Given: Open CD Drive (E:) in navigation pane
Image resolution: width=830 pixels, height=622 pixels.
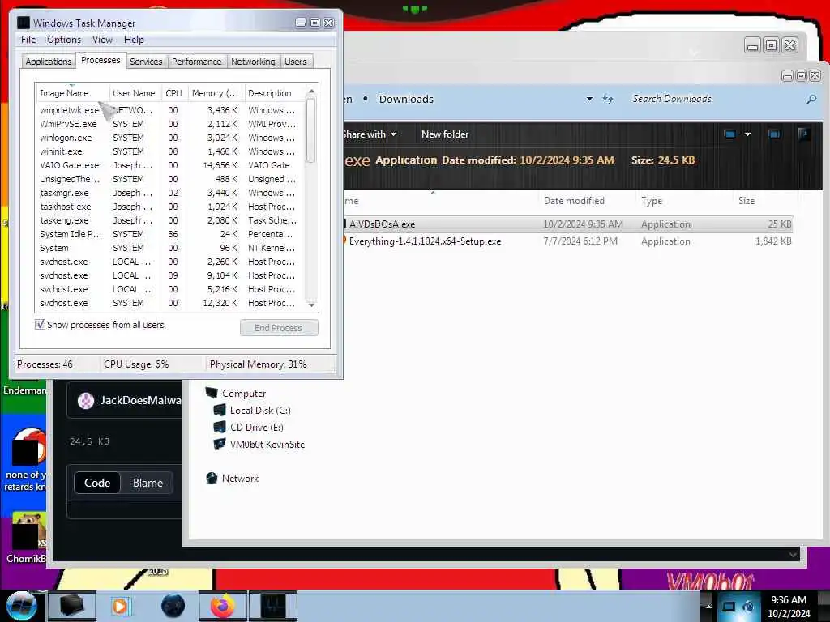Looking at the screenshot, I should tap(248, 427).
